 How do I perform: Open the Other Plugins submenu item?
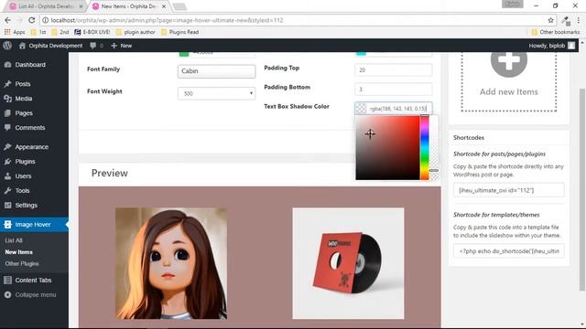[22, 264]
